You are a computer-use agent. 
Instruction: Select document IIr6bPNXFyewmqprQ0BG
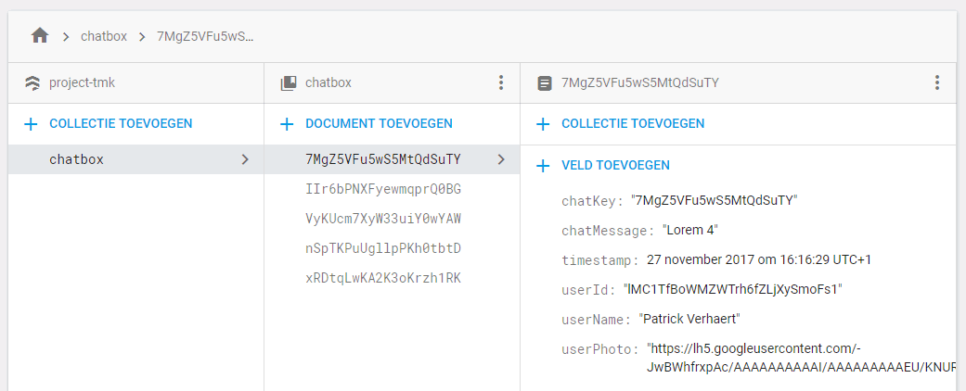(x=382, y=189)
